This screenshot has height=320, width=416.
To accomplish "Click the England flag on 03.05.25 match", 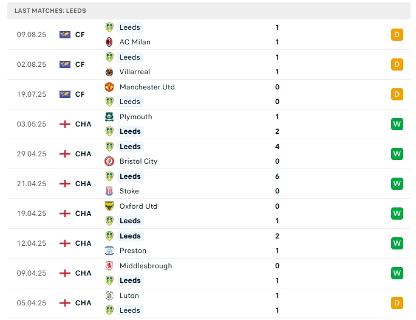I will click(65, 124).
